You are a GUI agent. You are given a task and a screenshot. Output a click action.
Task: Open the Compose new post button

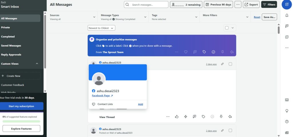(x=287, y=5)
